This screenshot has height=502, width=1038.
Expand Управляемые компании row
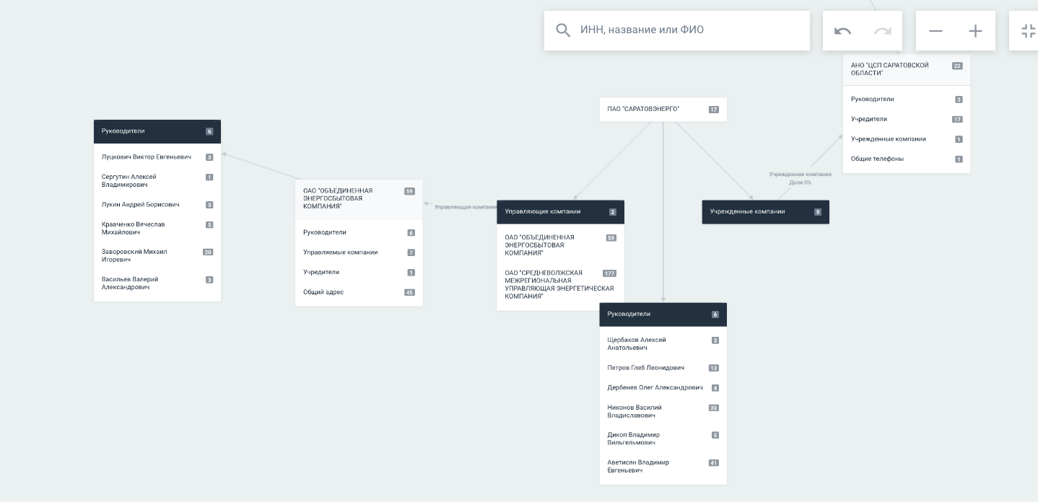pos(359,252)
